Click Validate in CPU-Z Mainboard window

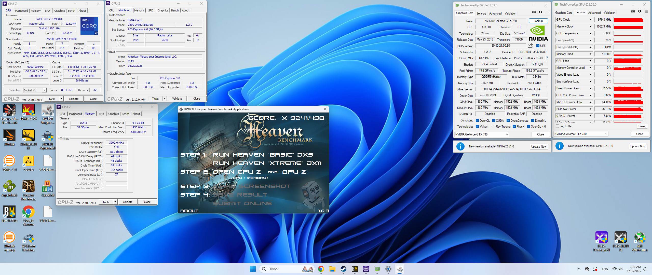click(x=177, y=99)
